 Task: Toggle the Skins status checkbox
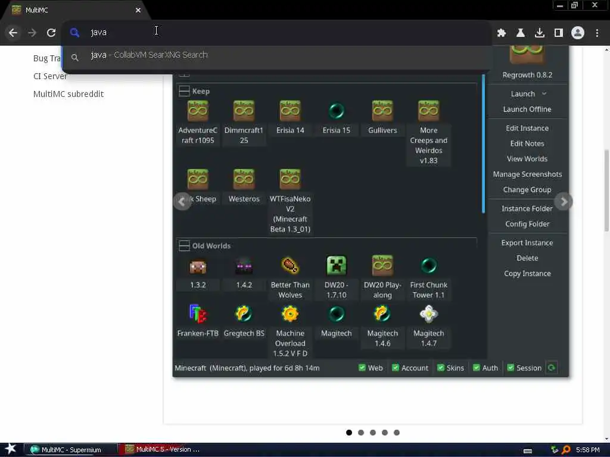click(x=441, y=368)
